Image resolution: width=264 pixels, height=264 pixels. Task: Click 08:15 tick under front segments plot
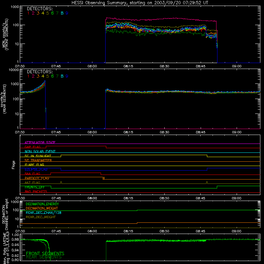pos(128,66)
